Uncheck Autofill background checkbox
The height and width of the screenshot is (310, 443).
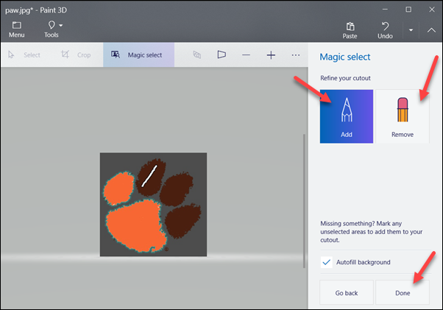point(326,262)
